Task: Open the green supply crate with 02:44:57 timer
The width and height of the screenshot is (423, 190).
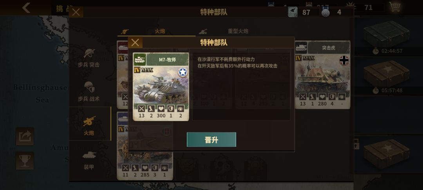Action: pyautogui.click(x=387, y=37)
